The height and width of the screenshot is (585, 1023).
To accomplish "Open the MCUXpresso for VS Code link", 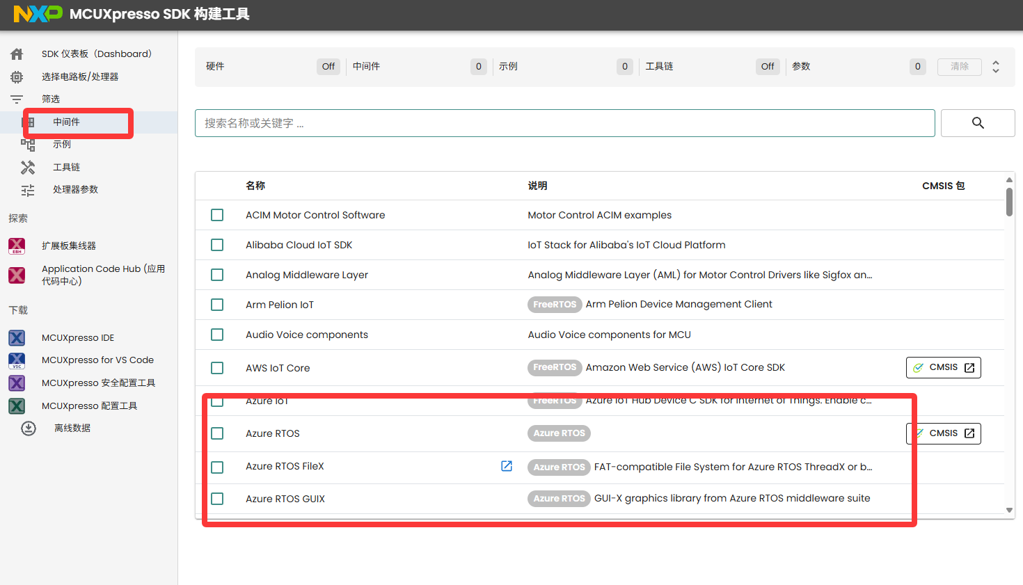I will tap(97, 360).
